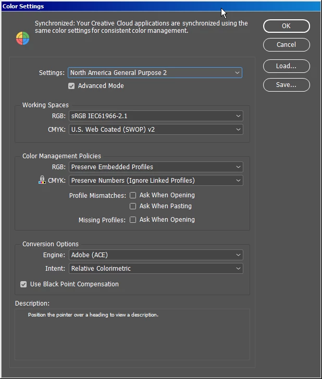Click the Description label
Image resolution: width=322 pixels, height=379 pixels.
coord(32,304)
